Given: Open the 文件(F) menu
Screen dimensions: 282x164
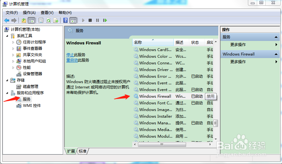Looking at the screenshot, I should point(11,13).
